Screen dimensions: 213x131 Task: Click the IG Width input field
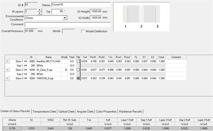(x=96, y=18)
